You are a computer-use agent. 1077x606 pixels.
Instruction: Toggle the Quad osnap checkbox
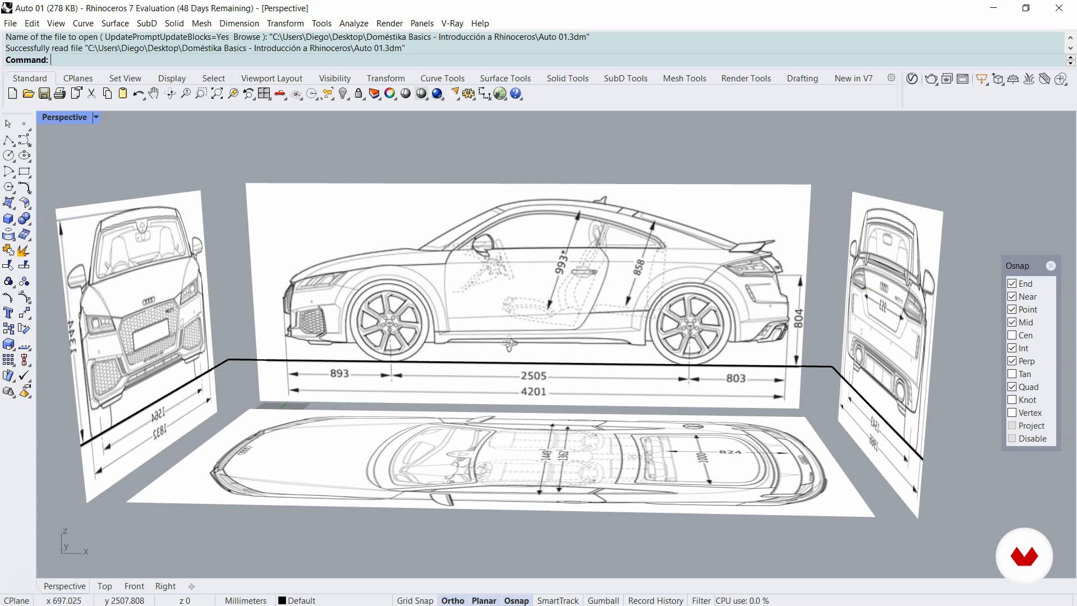click(1012, 387)
